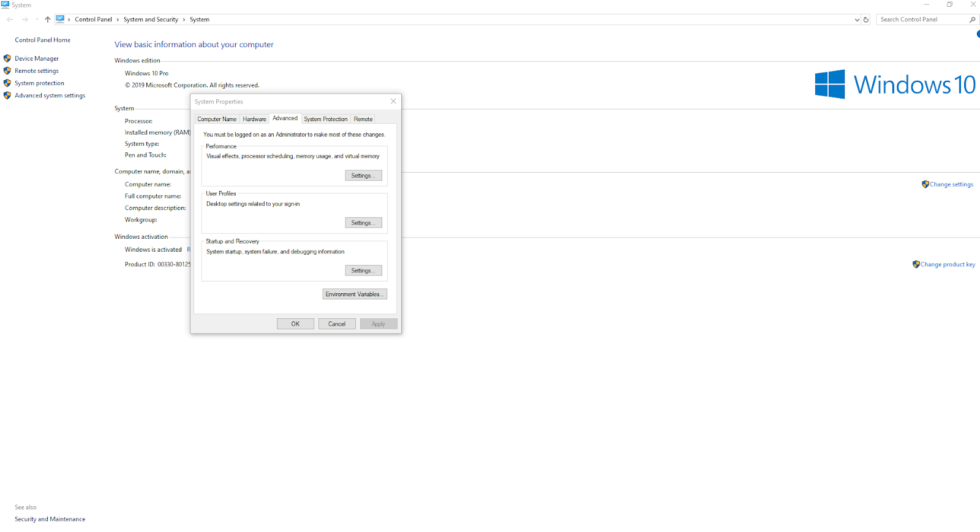Expand the address bar history dropdown

coord(857,20)
